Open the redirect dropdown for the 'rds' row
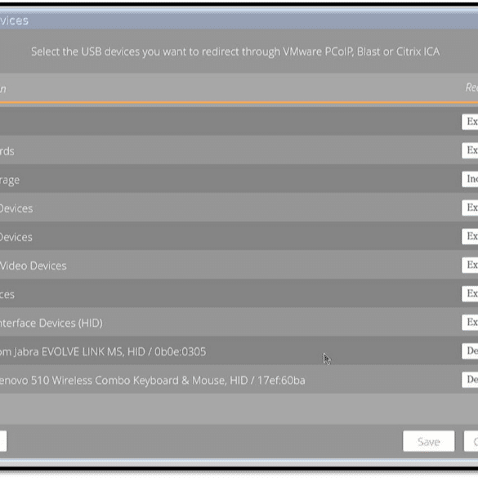478x478 pixels. tap(470, 150)
